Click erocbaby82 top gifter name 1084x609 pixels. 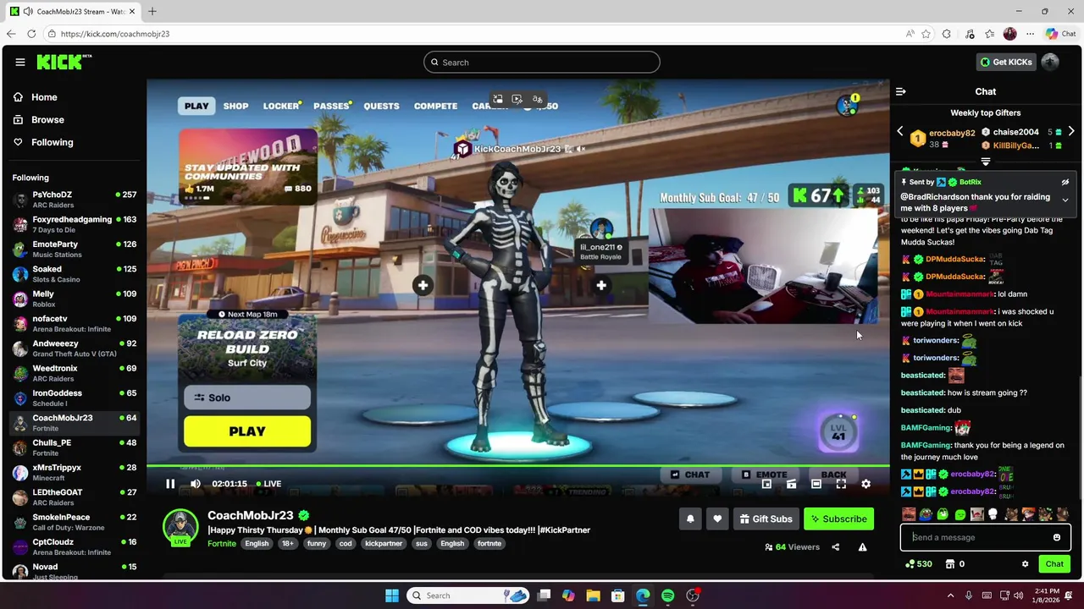point(952,133)
